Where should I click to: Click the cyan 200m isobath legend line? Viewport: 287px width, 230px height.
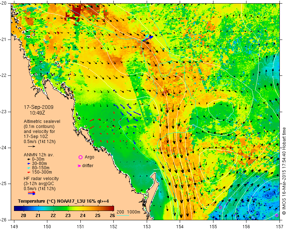coord(123,215)
